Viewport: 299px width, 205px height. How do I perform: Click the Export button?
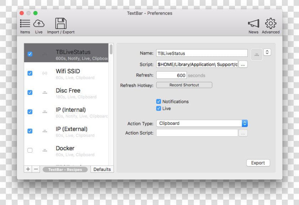258,163
